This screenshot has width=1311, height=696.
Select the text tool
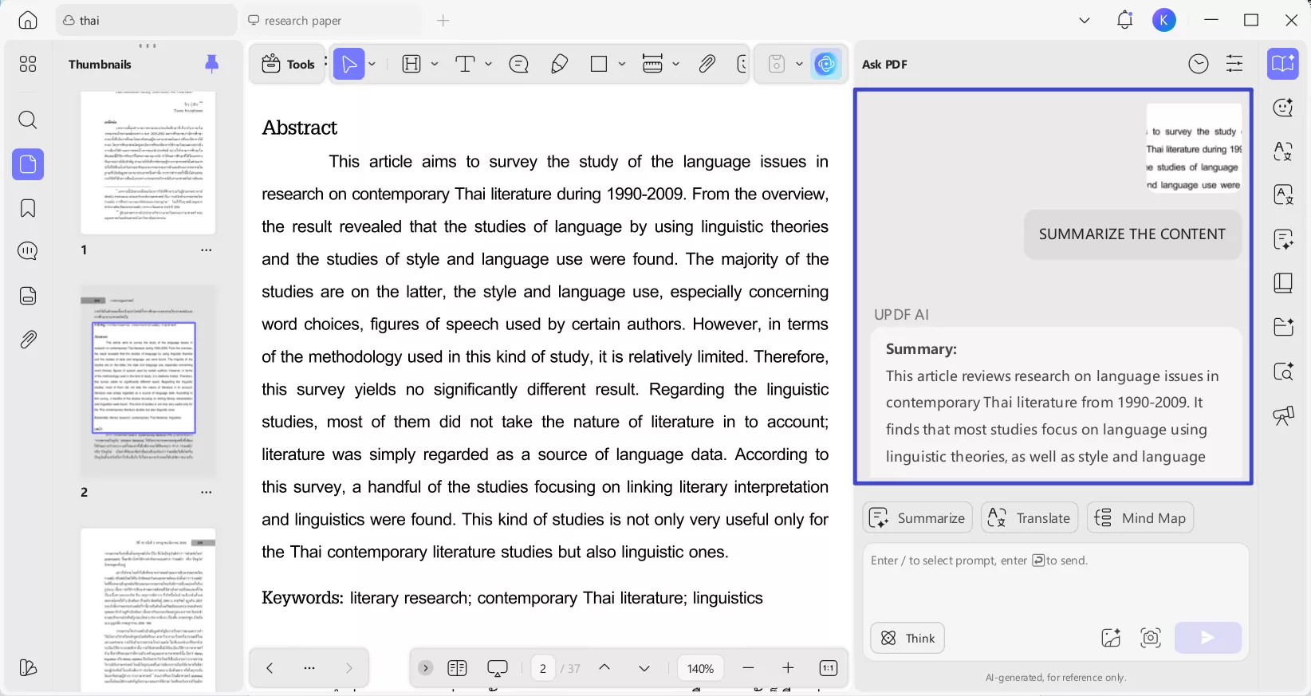pos(465,64)
